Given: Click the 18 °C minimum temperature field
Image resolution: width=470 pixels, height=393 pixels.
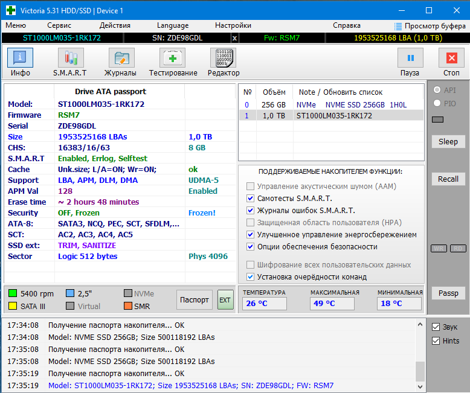Looking at the screenshot, I should 399,304.
